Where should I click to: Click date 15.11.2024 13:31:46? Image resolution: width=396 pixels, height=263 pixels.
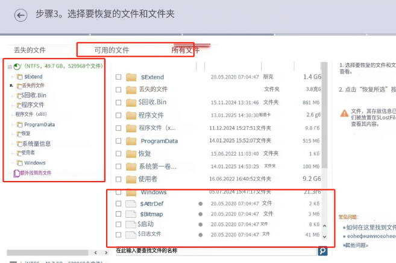pyautogui.click(x=235, y=103)
